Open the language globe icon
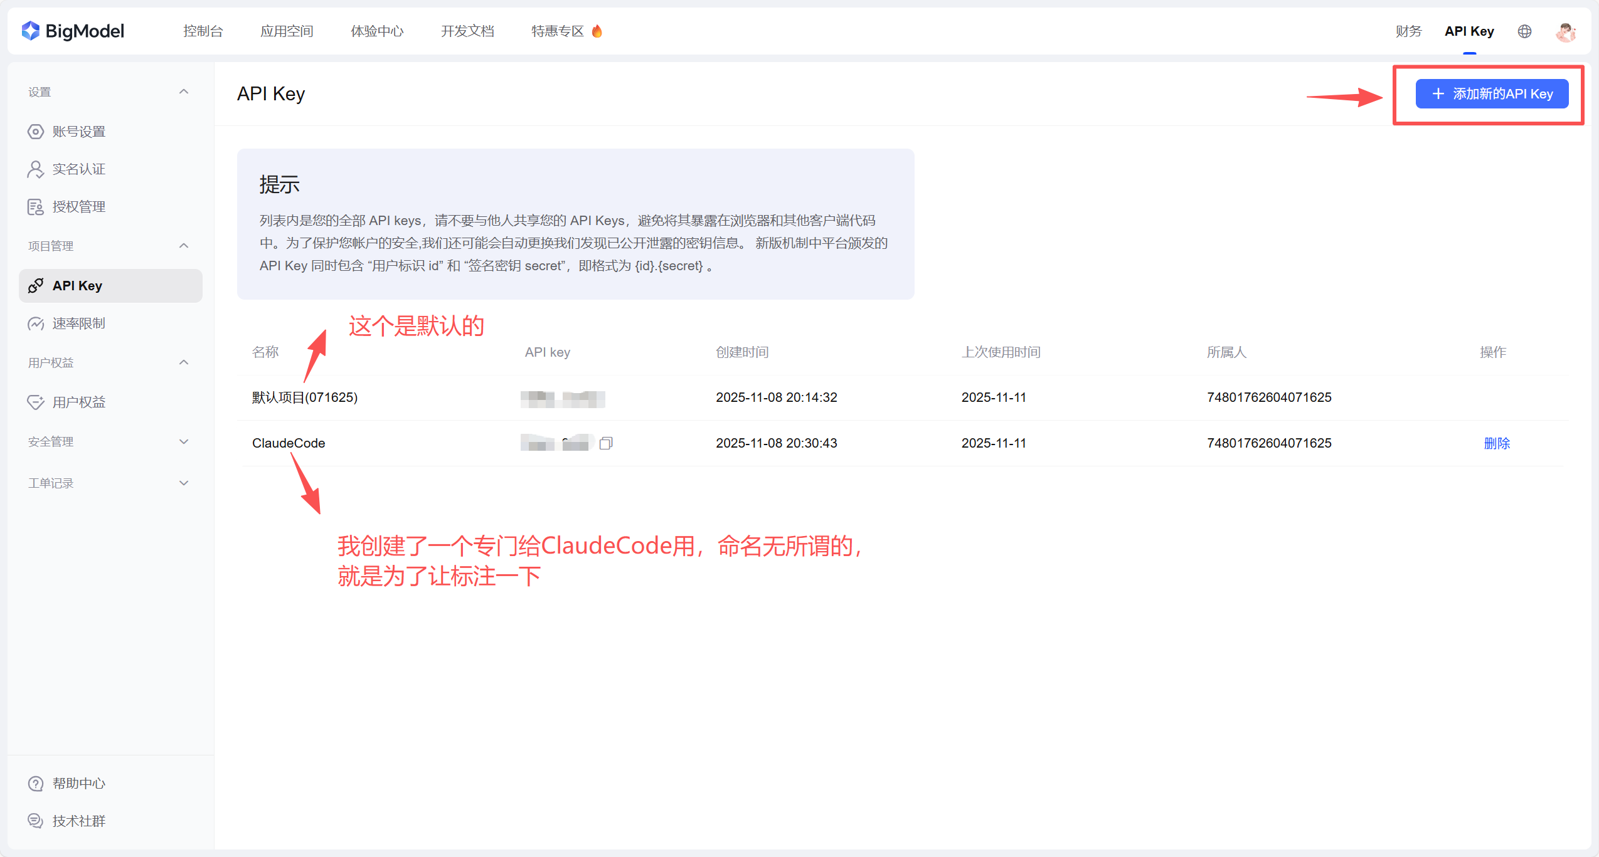Screen dimensions: 1599x857 tap(1524, 31)
